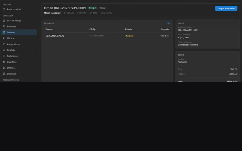Click the Órdenes clipboard icon
The image size is (242, 151).
4,32
